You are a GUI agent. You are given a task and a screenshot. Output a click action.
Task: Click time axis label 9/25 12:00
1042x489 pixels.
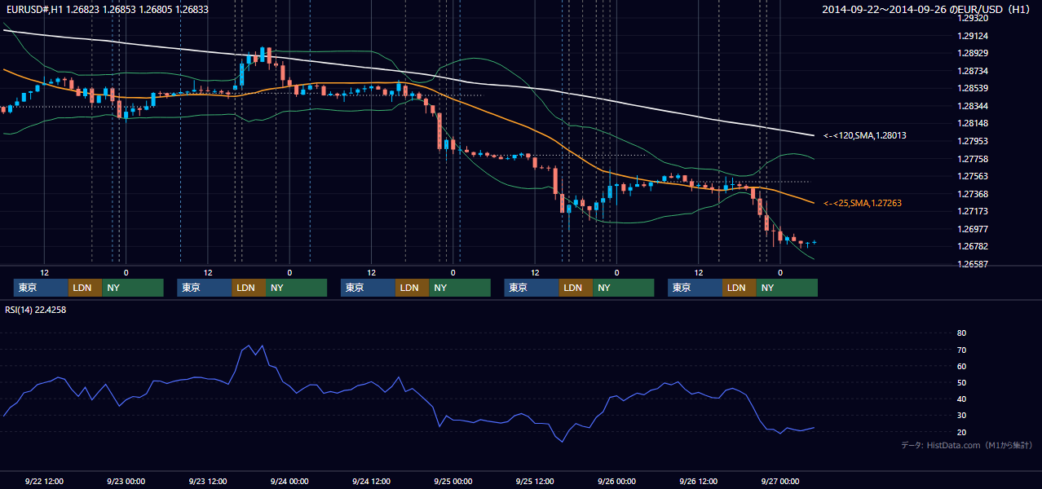coord(535,482)
